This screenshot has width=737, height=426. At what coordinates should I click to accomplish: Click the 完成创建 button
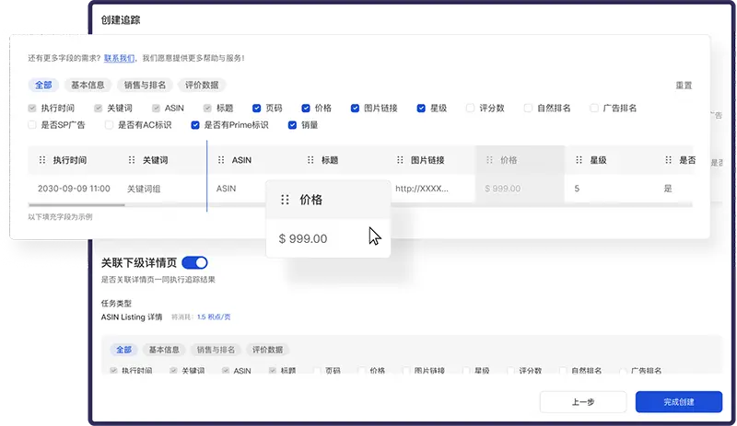coord(679,402)
